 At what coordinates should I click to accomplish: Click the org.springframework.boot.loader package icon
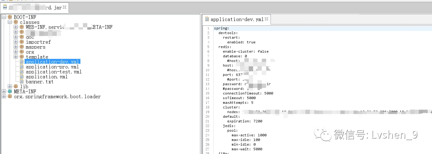10,96
